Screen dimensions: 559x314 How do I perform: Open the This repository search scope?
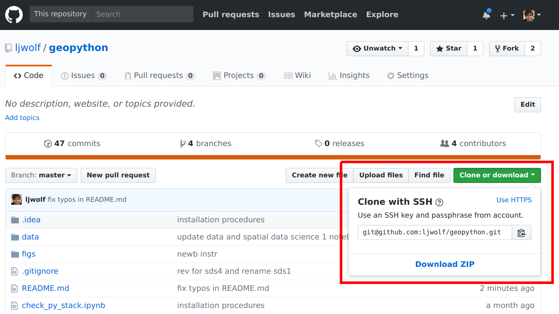click(x=60, y=14)
